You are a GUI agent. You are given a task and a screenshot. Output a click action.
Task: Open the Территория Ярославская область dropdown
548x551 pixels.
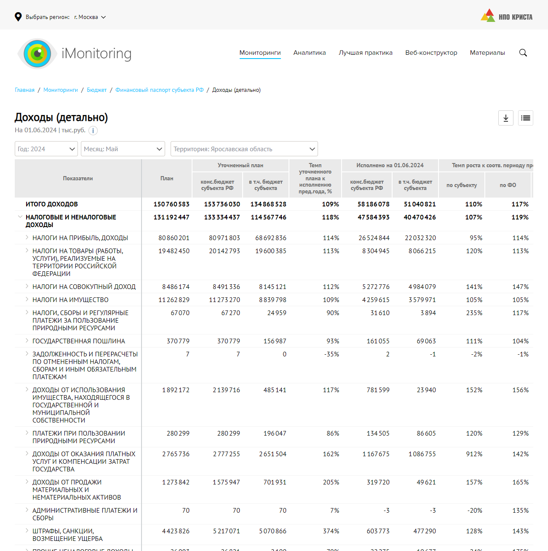(x=244, y=149)
